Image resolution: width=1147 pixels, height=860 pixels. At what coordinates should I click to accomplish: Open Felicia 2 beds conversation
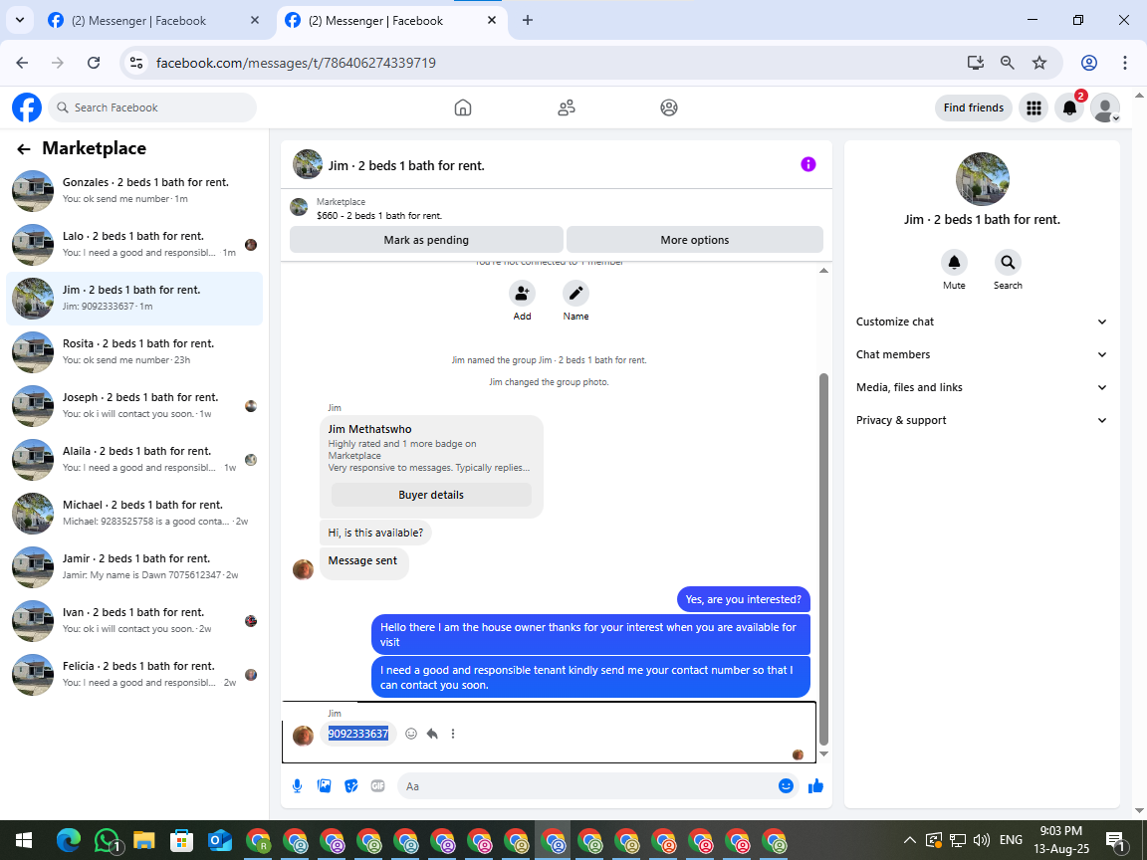tap(134, 674)
